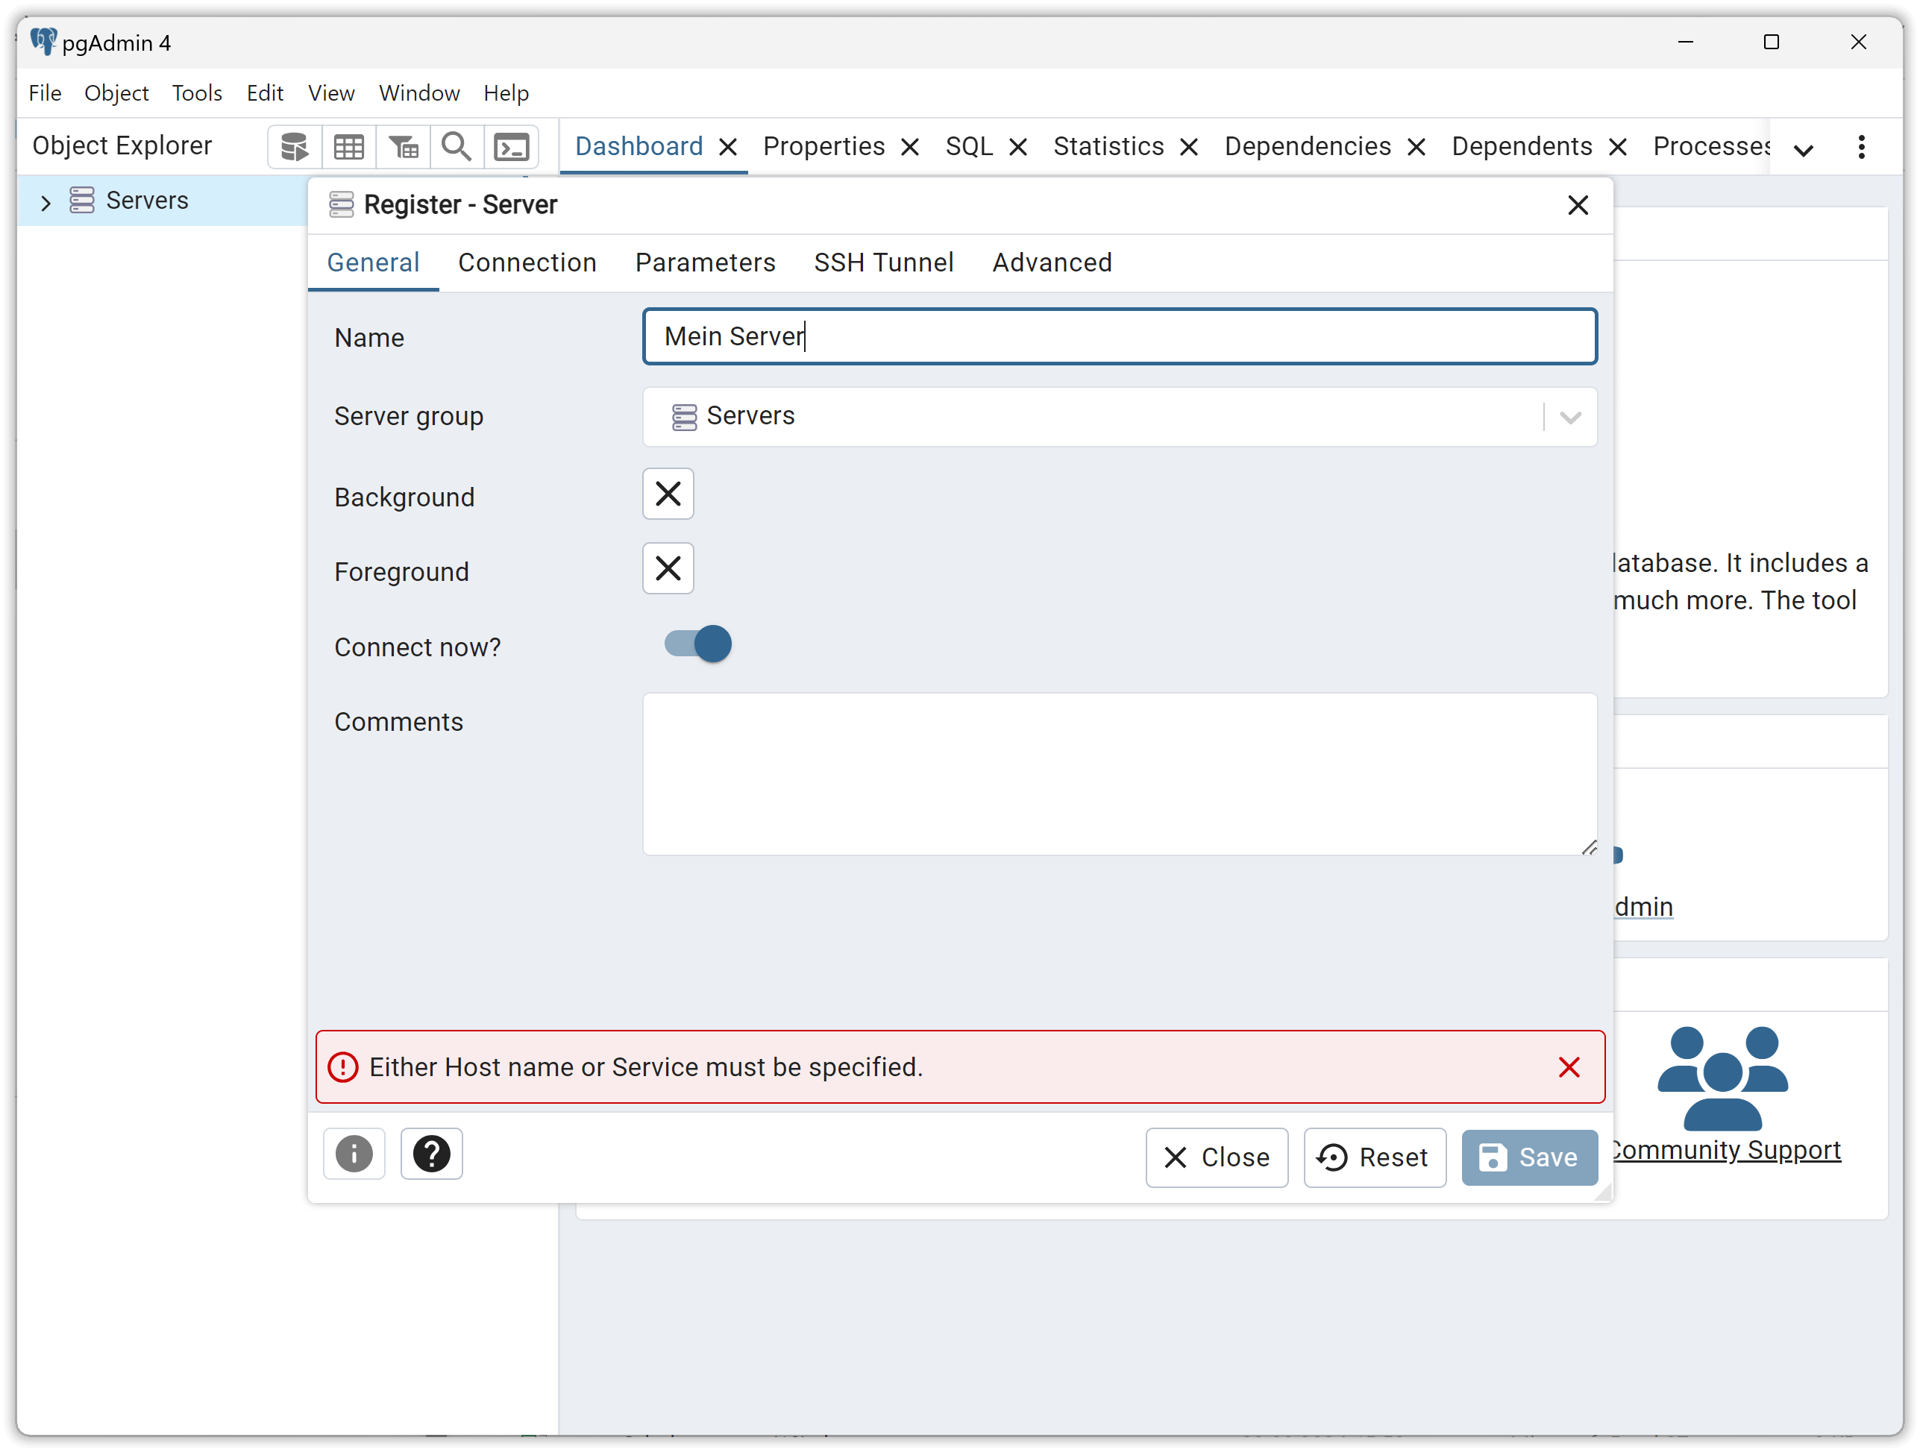
Task: Show more tabs with chevron dropdown
Action: [1803, 149]
